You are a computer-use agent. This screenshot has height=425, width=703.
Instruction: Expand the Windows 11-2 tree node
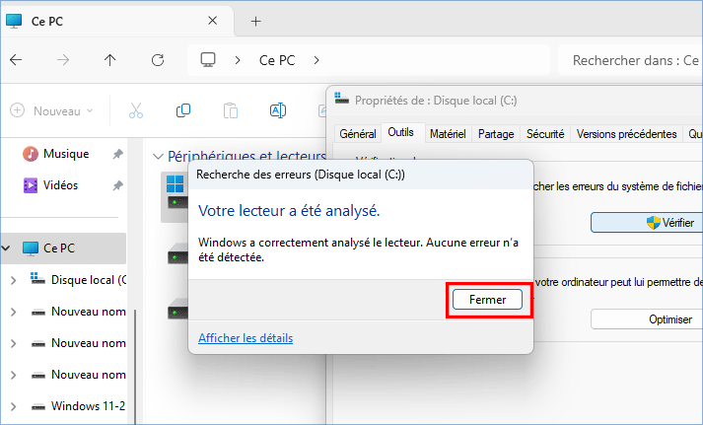pyautogui.click(x=14, y=406)
